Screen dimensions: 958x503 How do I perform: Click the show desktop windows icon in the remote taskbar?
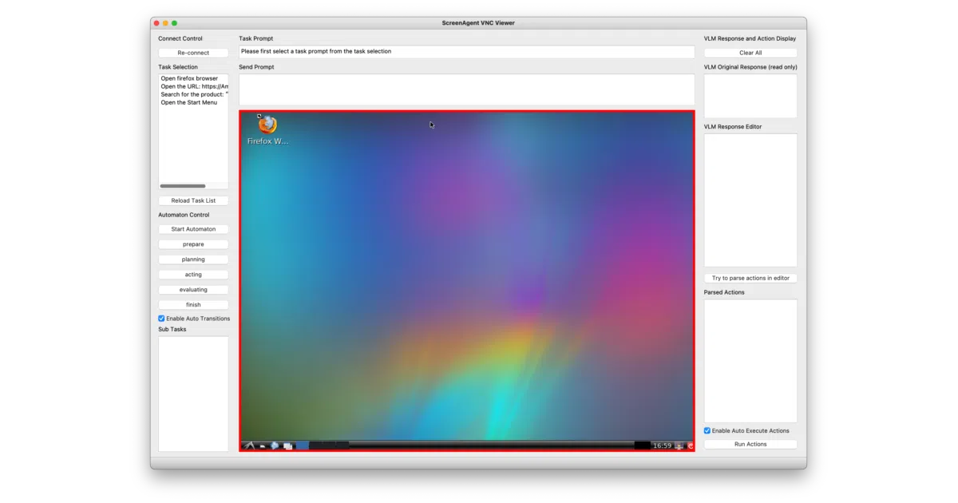pyautogui.click(x=287, y=446)
